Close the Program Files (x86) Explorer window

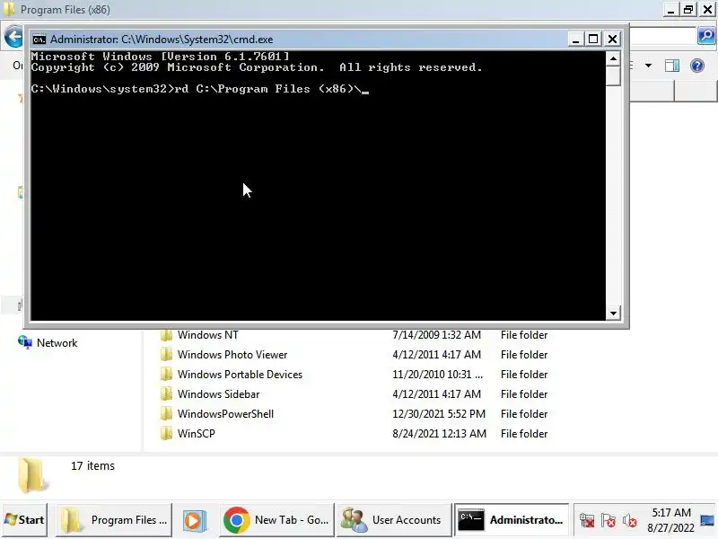[x=707, y=10]
